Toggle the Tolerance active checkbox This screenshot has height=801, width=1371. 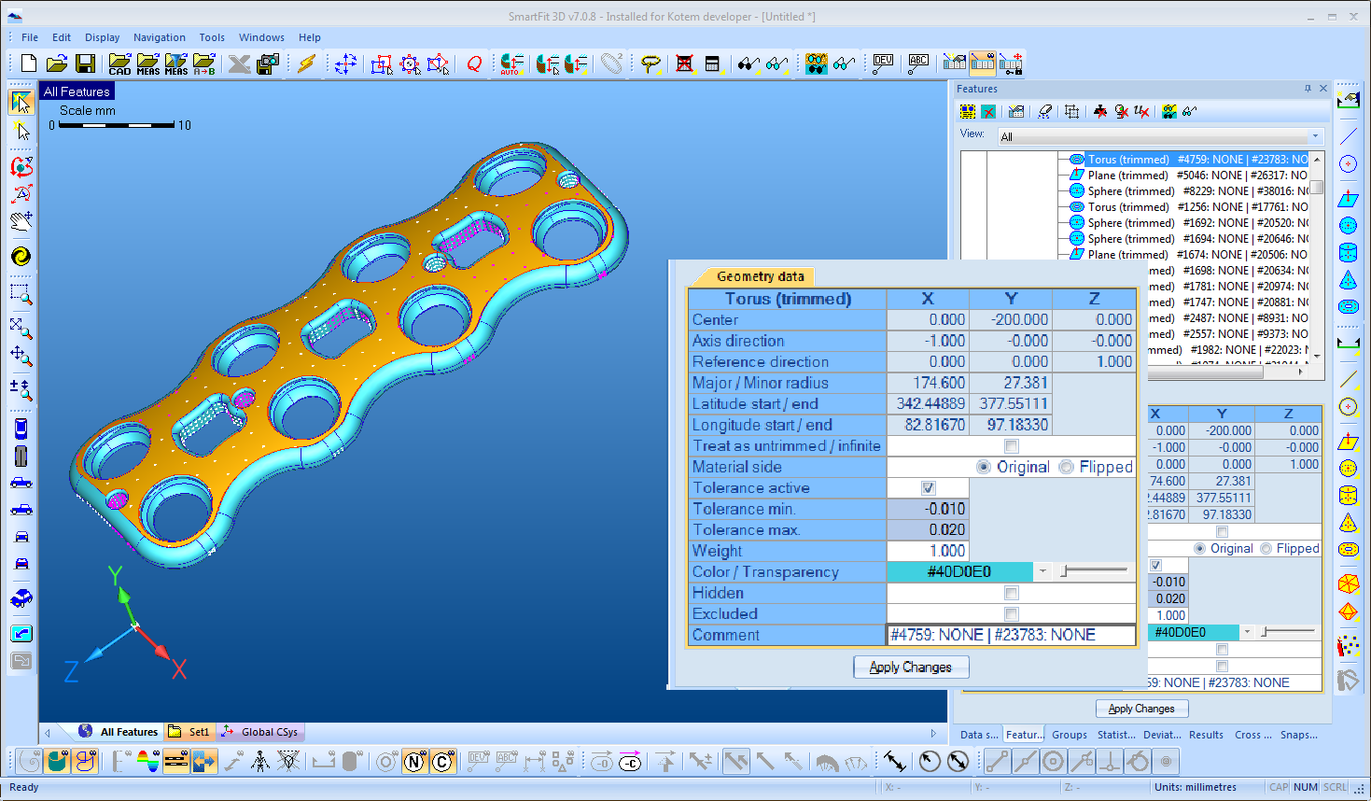click(x=928, y=488)
